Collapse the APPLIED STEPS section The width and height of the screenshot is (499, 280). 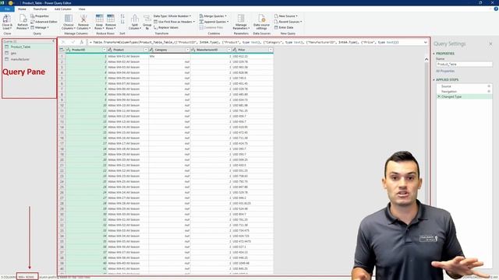(x=434, y=79)
